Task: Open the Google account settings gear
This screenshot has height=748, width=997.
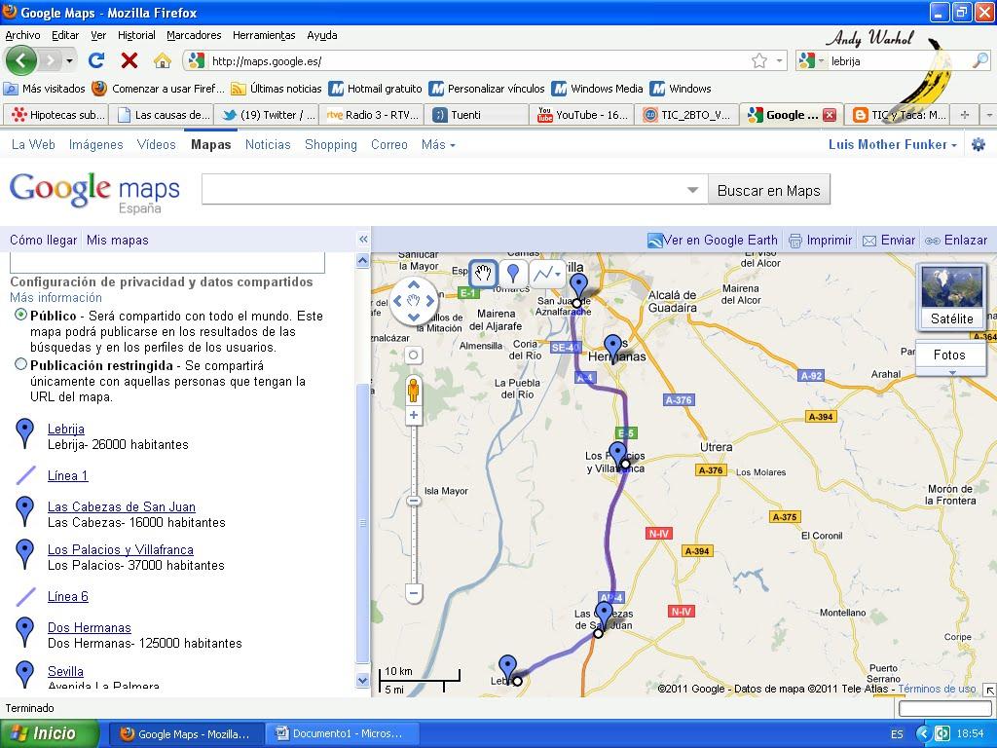Action: point(979,144)
